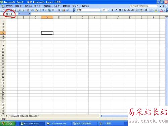Switch to C:\Documents taskbar button
This screenshot has height=126, width=168.
point(58,124)
